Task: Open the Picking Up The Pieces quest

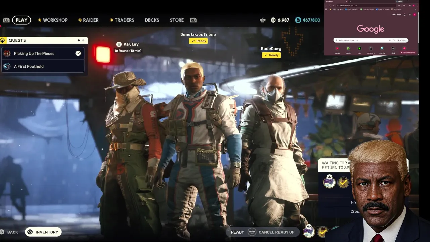Action: [43, 53]
